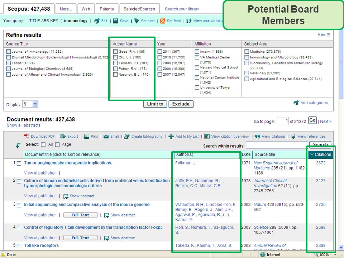The image size is (344, 258).
Task: Select result 1 Tumor angiogenesis checkbox
Action: [19, 163]
